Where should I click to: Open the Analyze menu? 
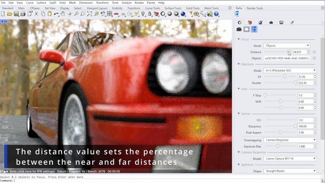(x=126, y=3)
